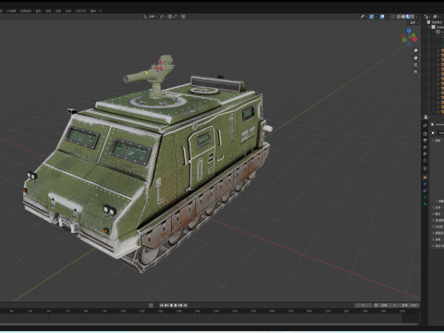Viewport: 444px width, 333px height.
Task: Click the blue Z axis on navigation gizmo
Action: point(409,31)
